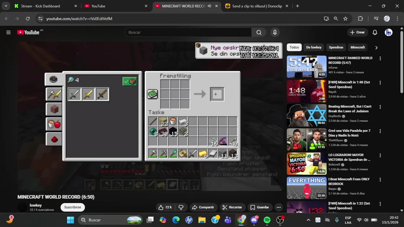Switch to the Stream - Kick Dashboard tab
The image size is (404, 227).
click(x=46, y=6)
